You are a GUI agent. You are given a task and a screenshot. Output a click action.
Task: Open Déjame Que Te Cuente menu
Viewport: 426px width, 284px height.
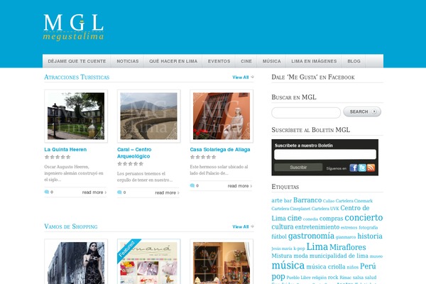click(x=77, y=61)
